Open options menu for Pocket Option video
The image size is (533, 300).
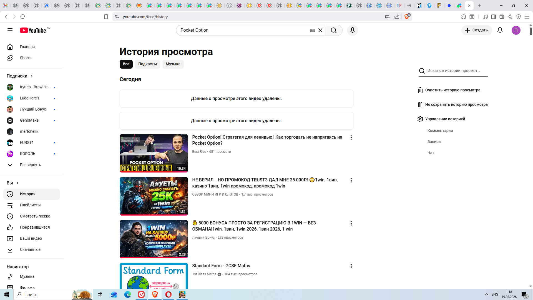tap(351, 137)
